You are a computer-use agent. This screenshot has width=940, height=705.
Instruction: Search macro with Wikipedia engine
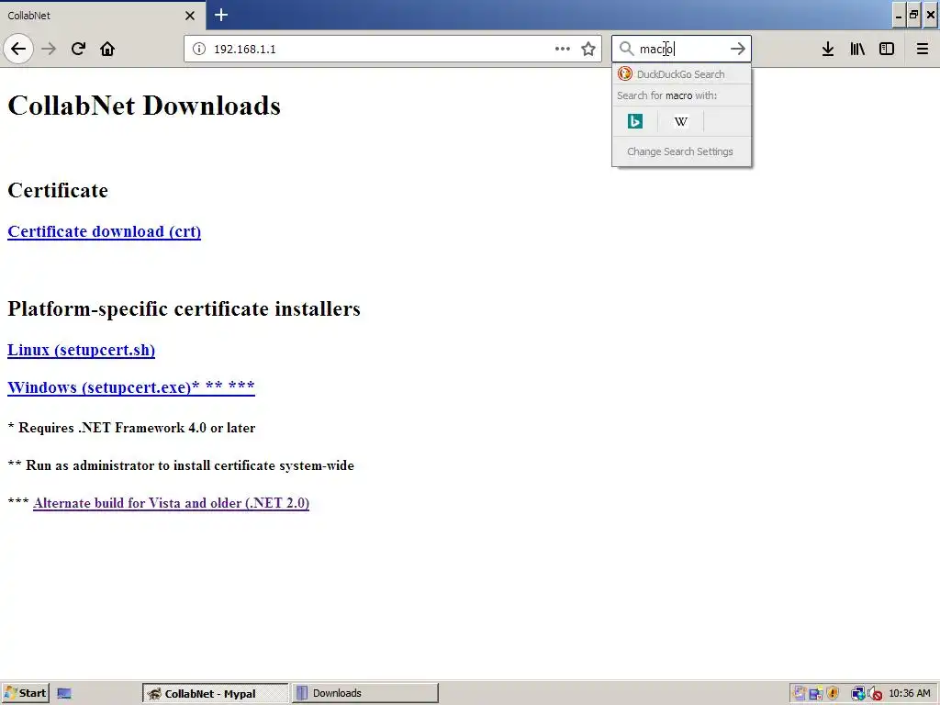click(680, 122)
